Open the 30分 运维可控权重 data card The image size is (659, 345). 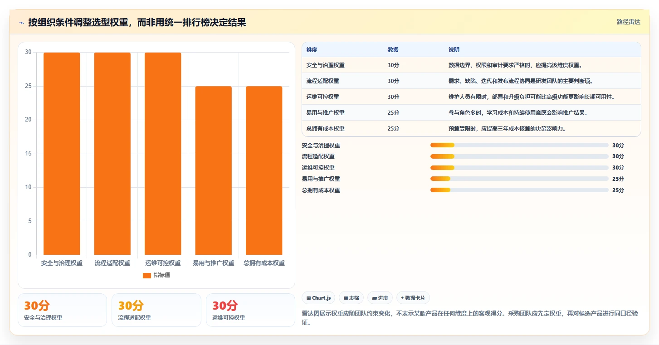tap(250, 310)
